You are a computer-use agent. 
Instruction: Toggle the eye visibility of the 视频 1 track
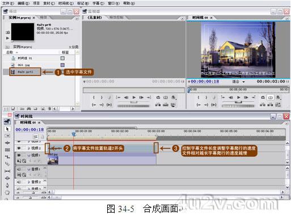(19, 155)
